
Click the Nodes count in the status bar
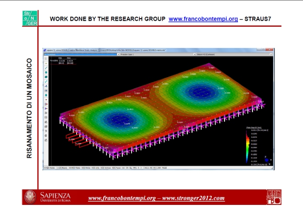pos(51,168)
